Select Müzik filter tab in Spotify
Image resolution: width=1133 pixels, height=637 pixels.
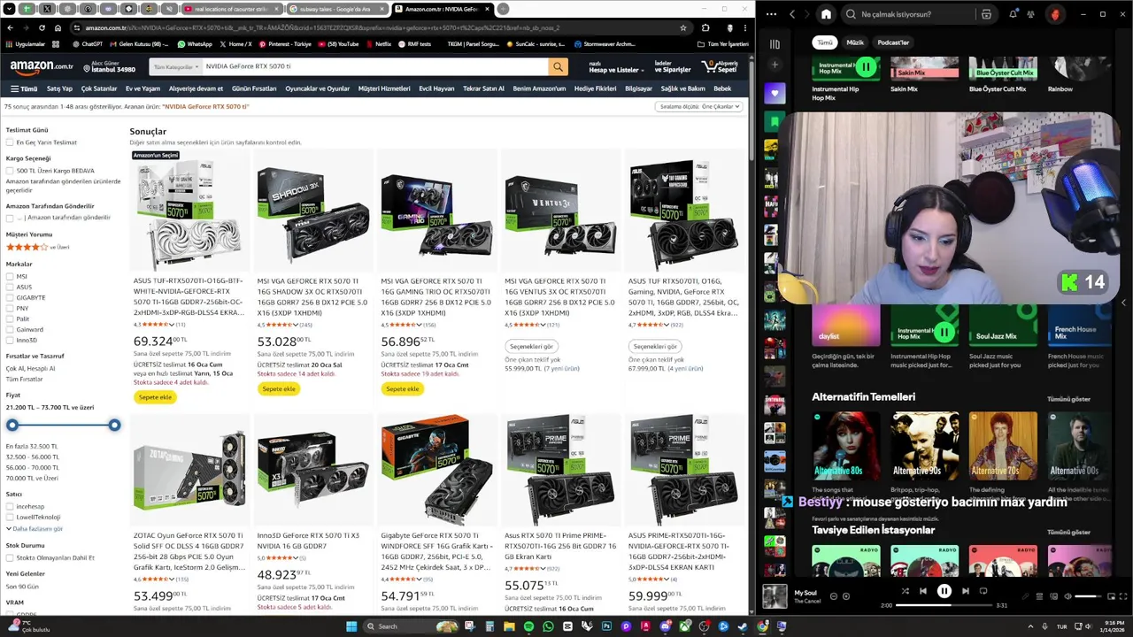click(854, 42)
